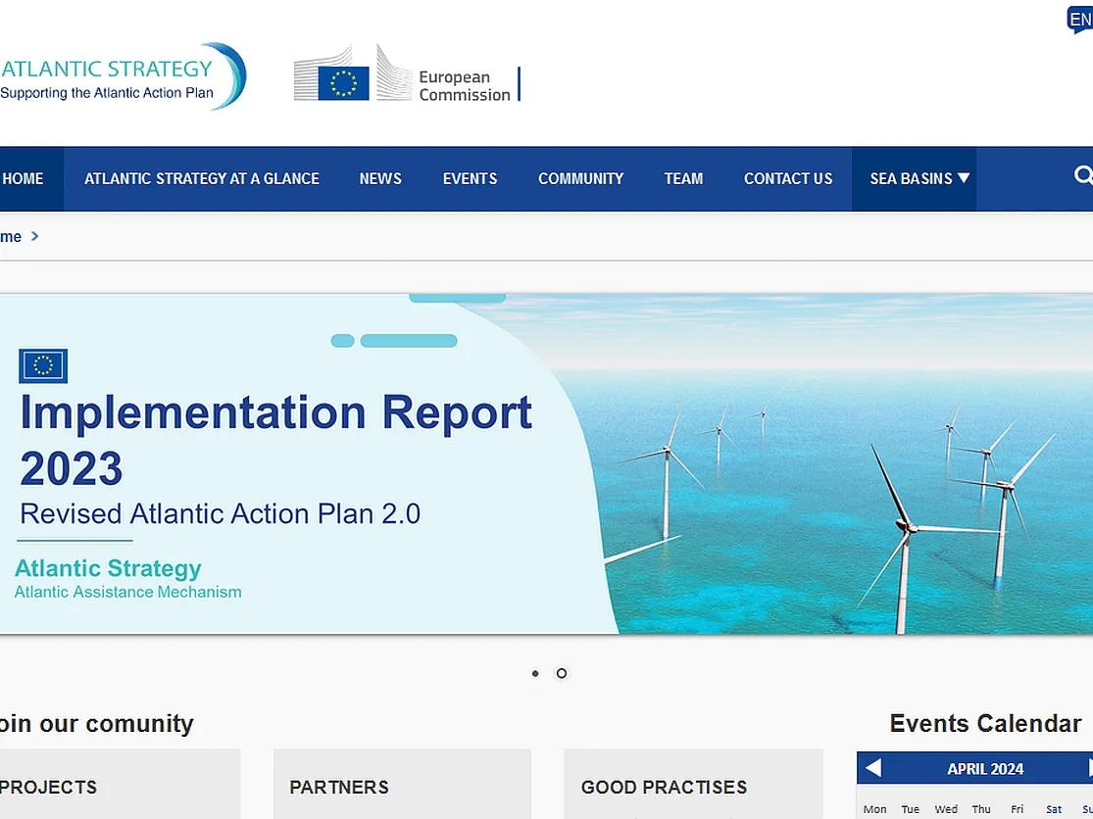Click the Mon column header in calendar
This screenshot has height=819, width=1093.
coord(874,809)
